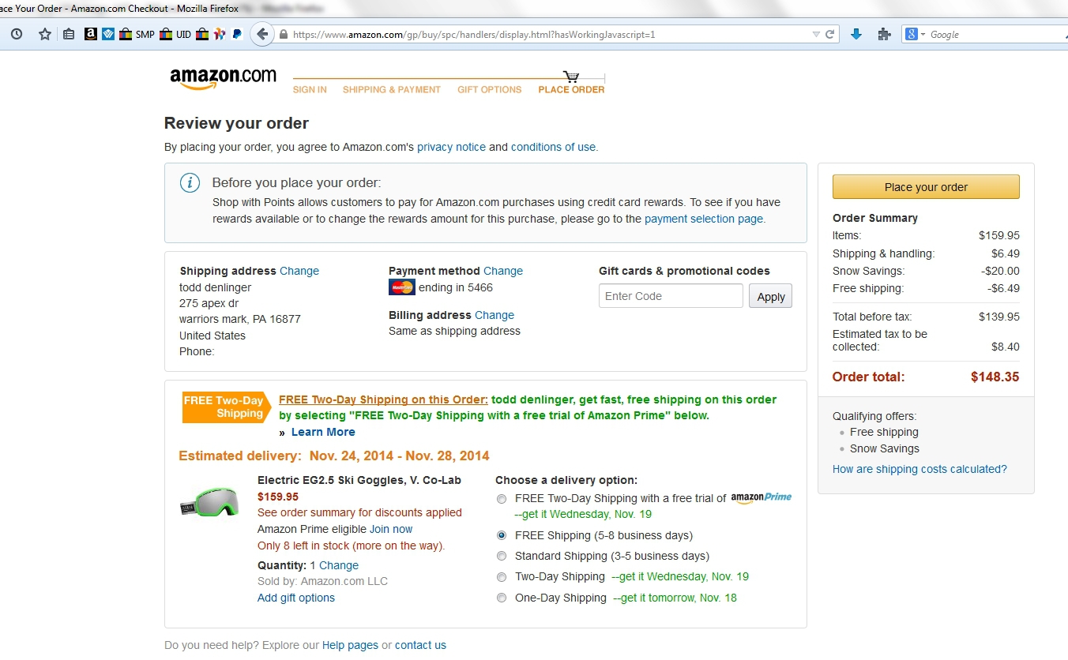Click the Enter Code promo field
Image resolution: width=1068 pixels, height=660 pixels.
671,296
